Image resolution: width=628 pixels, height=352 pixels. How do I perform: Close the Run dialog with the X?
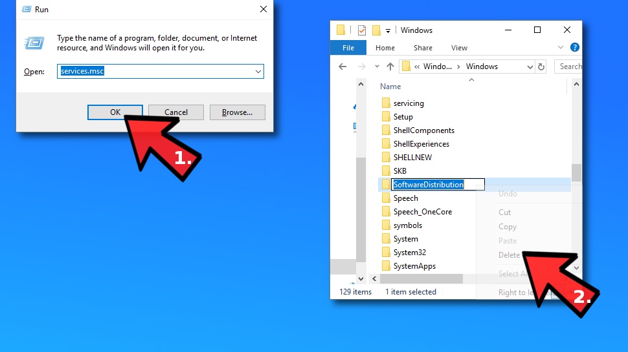point(263,9)
